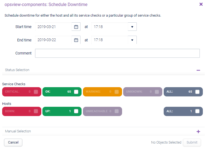Viewport: 205px width, 149px height.
Task: Open the End time calendar picker
Action: [76, 40]
